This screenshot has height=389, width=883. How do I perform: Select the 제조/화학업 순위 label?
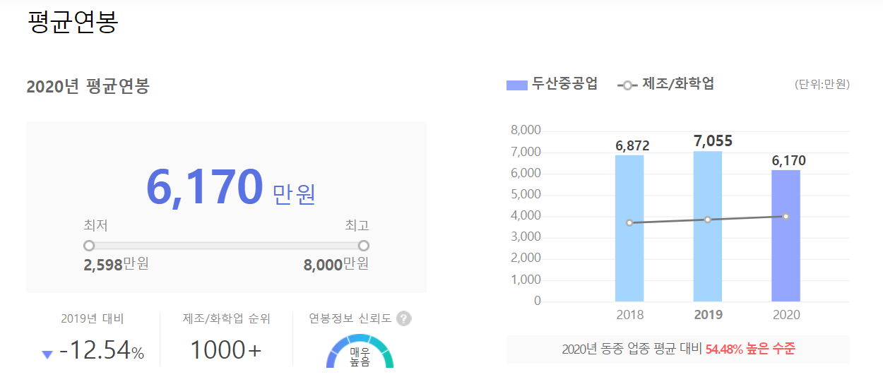[x=226, y=319]
